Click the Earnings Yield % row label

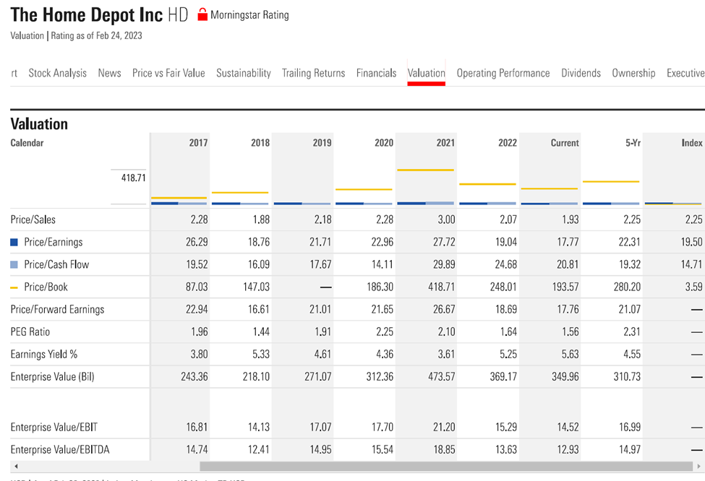pos(44,355)
